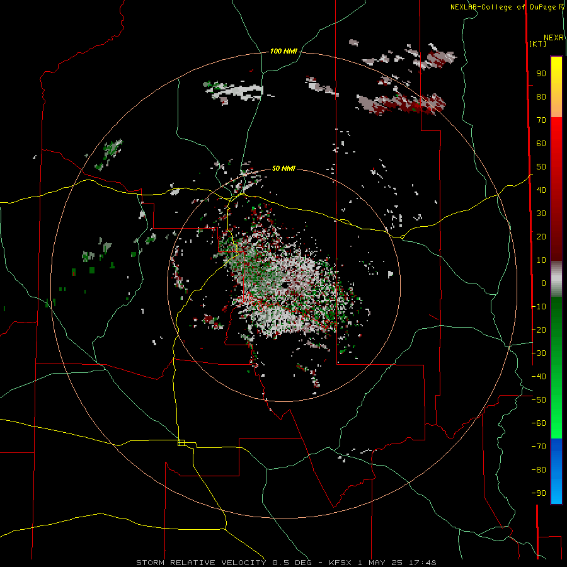
Task: Click the gray zero-velocity segment of the color bar
Action: click(556, 279)
